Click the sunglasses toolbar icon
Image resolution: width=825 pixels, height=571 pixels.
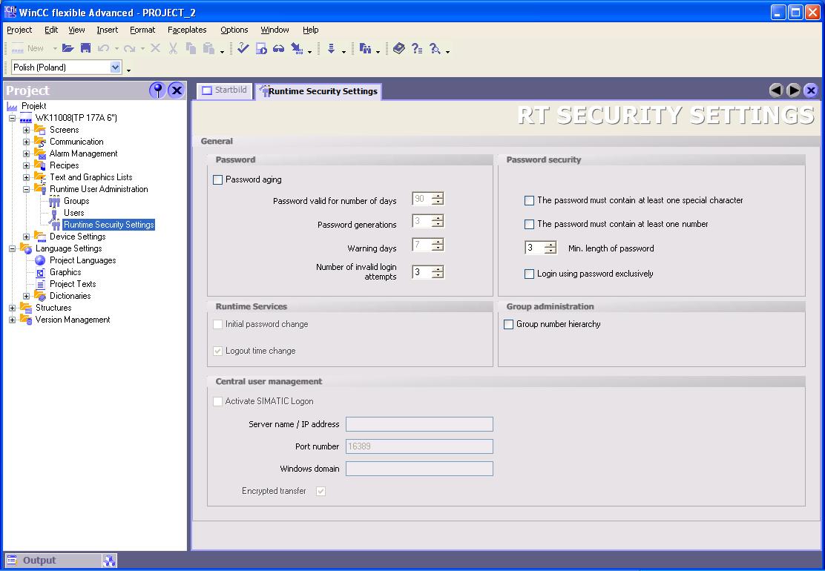click(279, 48)
